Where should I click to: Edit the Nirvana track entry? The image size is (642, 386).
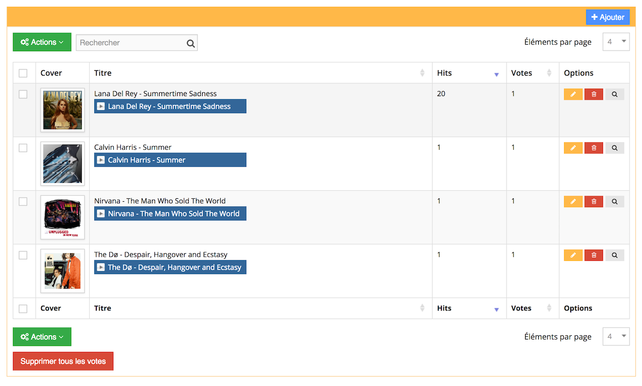click(573, 201)
